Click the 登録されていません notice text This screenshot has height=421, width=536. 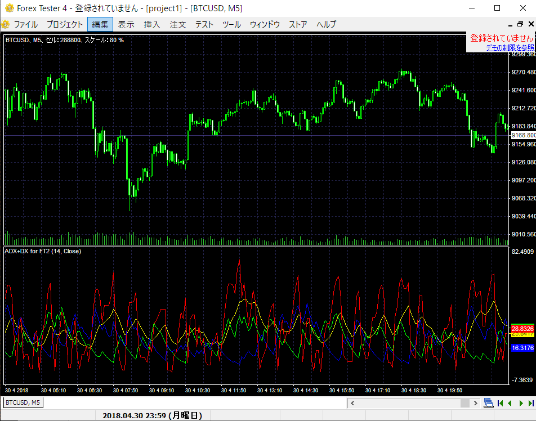(502, 38)
